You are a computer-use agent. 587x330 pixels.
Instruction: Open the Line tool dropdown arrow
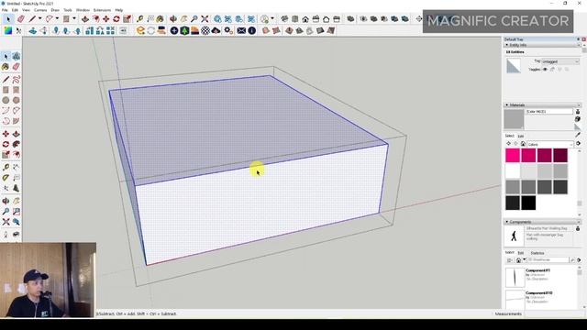point(39,18)
